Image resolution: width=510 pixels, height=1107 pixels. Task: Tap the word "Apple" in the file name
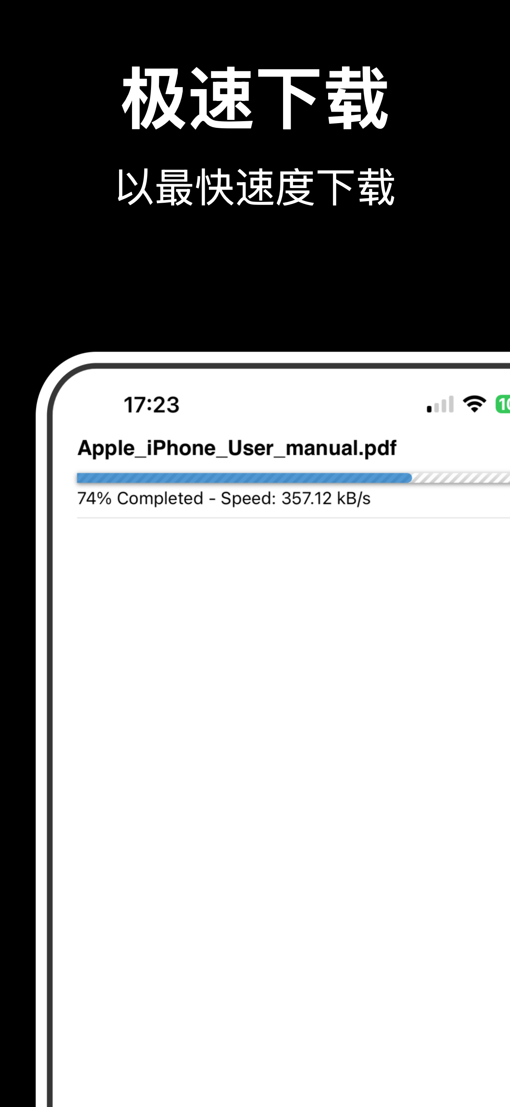pyautogui.click(x=106, y=448)
